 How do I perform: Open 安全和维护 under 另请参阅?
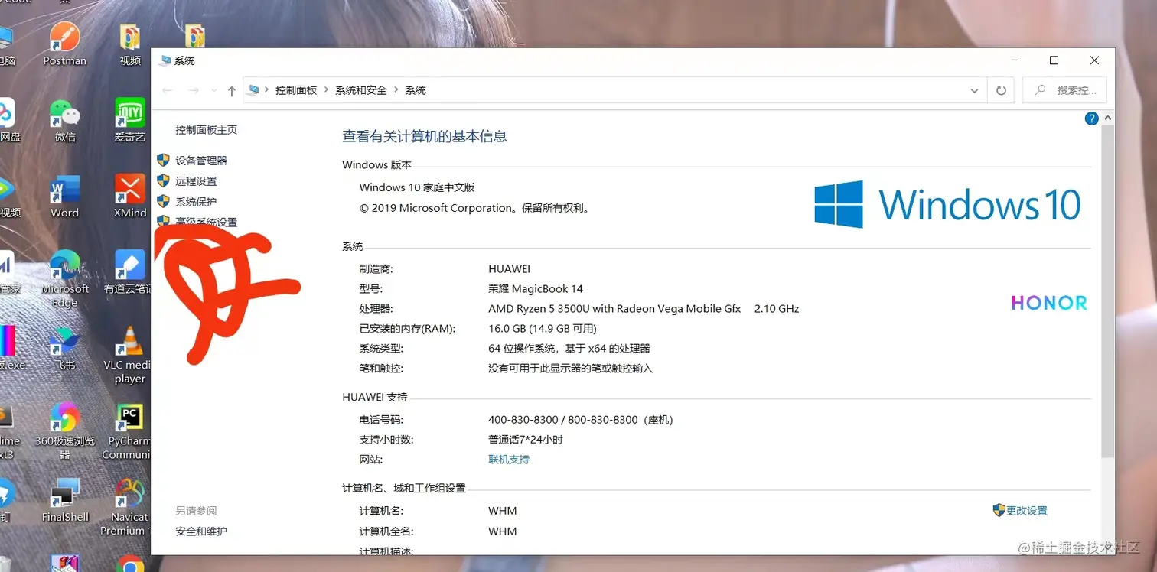pyautogui.click(x=201, y=531)
